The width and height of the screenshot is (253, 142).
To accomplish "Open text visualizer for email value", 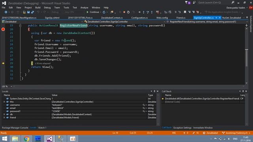I will [x=143, y=108].
